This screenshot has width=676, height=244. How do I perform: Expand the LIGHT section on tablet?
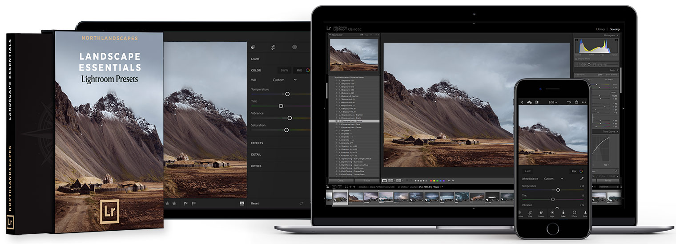(x=255, y=59)
